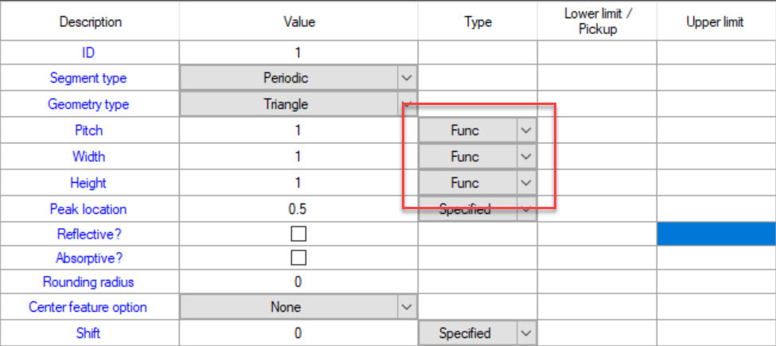Open Width type Func dropdown

526,157
